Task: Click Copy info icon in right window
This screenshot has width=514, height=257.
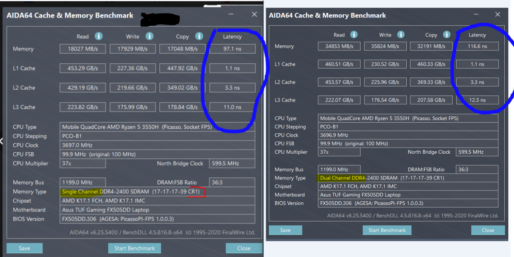Action: [447, 35]
